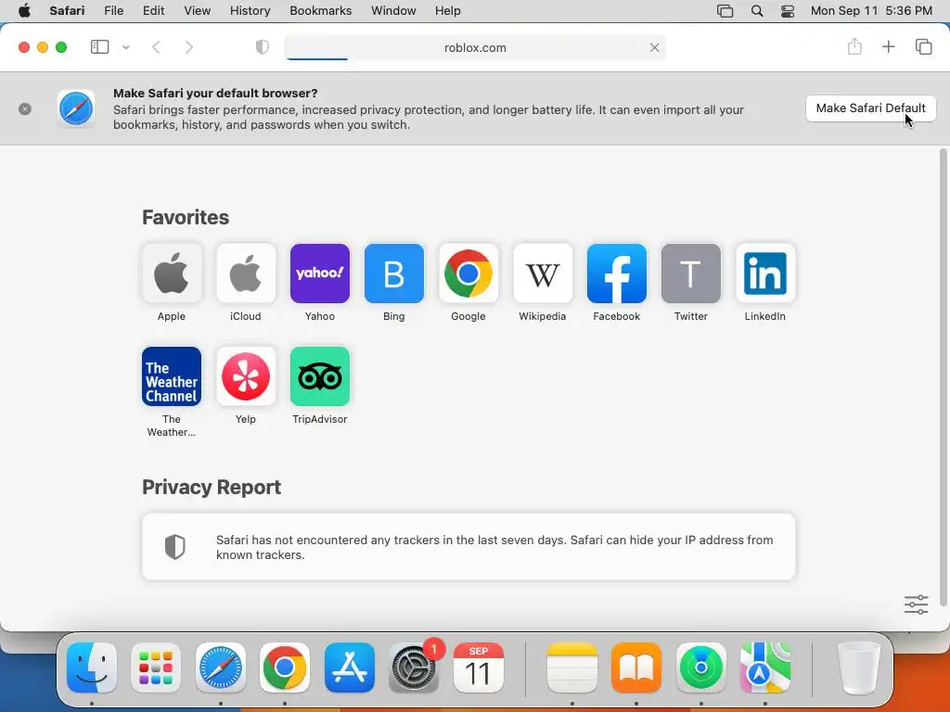The image size is (950, 712).
Task: Click Make Safari Default button
Action: tap(870, 108)
